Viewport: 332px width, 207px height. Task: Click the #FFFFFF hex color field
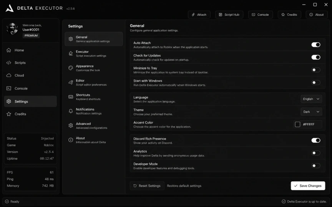[308, 124]
